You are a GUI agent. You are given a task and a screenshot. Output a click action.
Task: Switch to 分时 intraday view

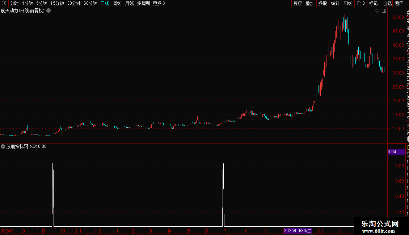14,3
